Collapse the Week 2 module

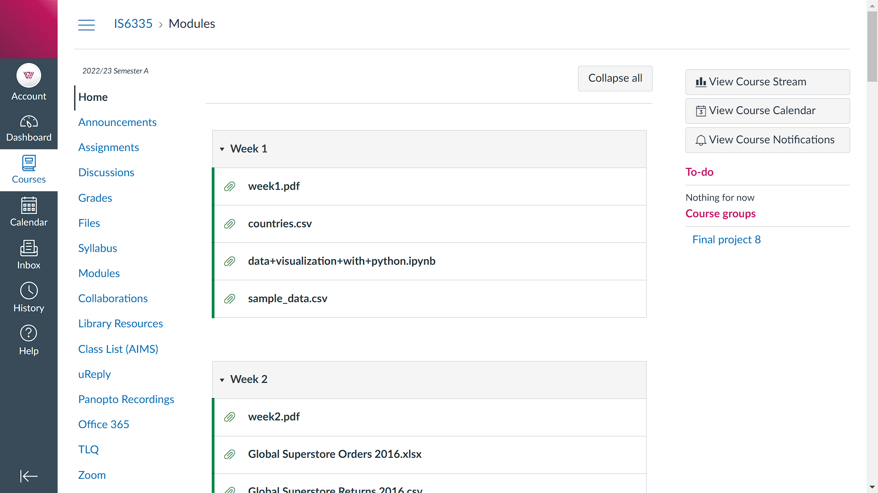222,380
